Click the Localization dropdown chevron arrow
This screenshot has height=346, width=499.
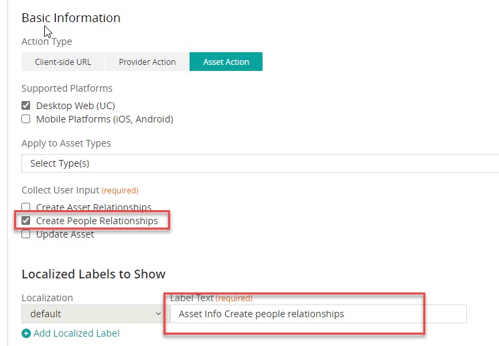158,314
